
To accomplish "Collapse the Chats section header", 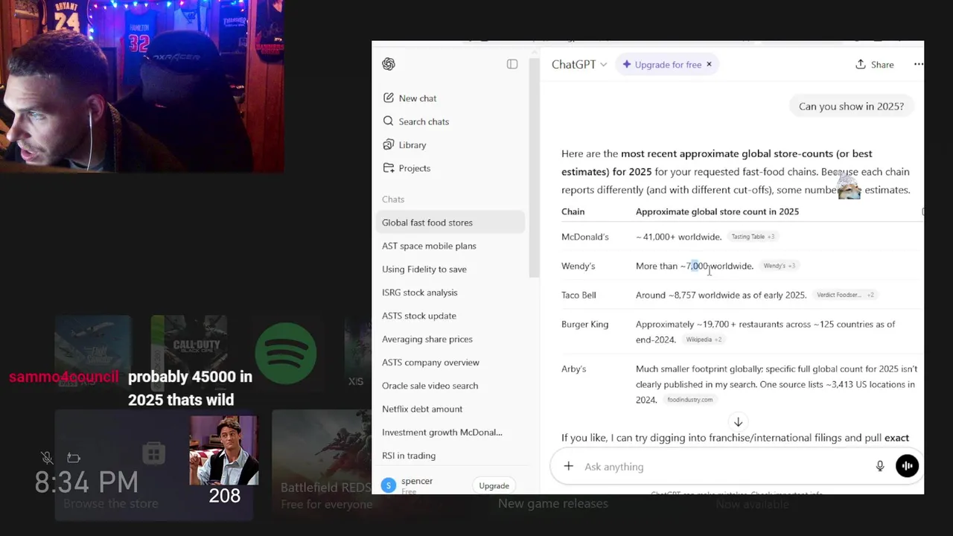I will pyautogui.click(x=393, y=200).
